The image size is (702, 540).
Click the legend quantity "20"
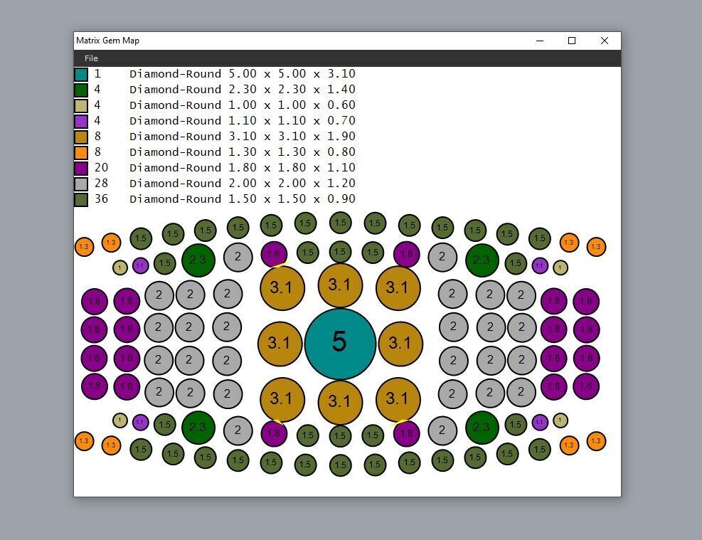[101, 167]
